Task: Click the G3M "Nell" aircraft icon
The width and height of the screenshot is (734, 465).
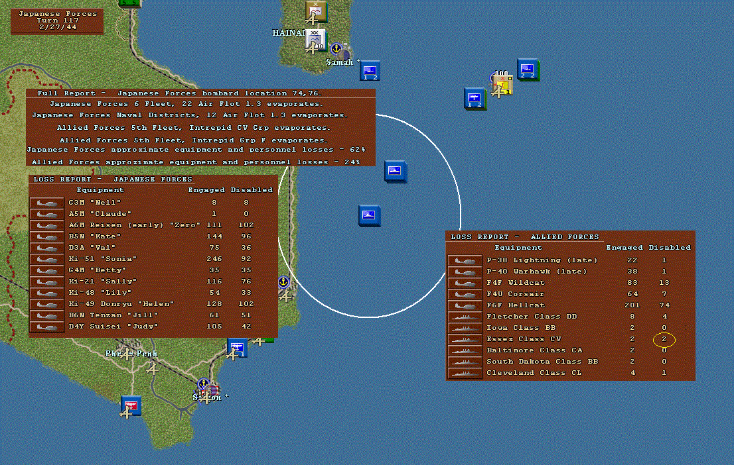Action: click(47, 203)
